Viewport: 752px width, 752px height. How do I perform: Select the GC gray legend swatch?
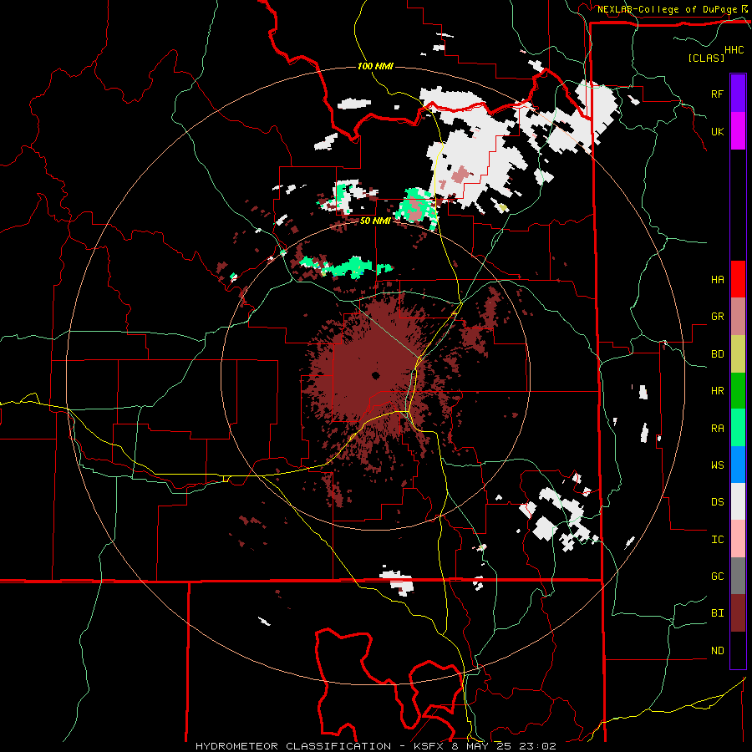[738, 576]
